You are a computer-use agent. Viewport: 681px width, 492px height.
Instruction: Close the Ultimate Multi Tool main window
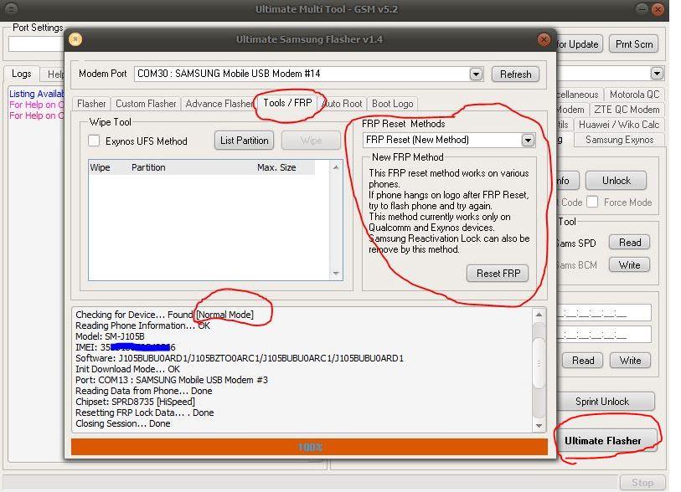[658, 9]
